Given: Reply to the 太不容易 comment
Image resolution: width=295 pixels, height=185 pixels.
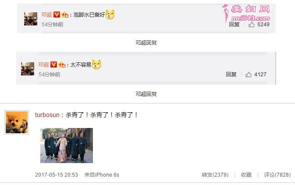Looking at the screenshot, I should [231, 75].
